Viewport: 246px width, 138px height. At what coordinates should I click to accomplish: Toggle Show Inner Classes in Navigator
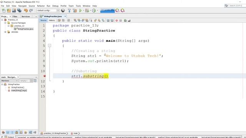pos(21,132)
